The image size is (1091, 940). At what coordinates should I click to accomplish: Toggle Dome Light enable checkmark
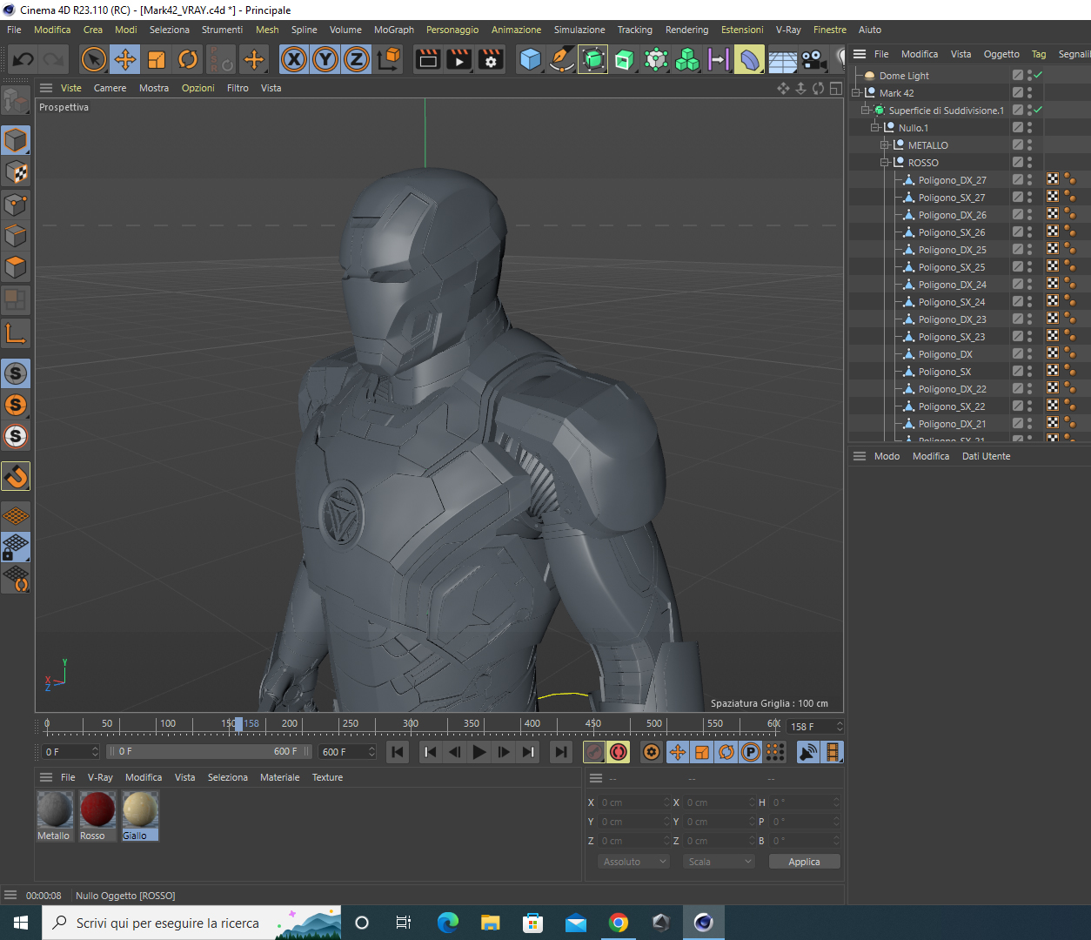[x=1038, y=76]
